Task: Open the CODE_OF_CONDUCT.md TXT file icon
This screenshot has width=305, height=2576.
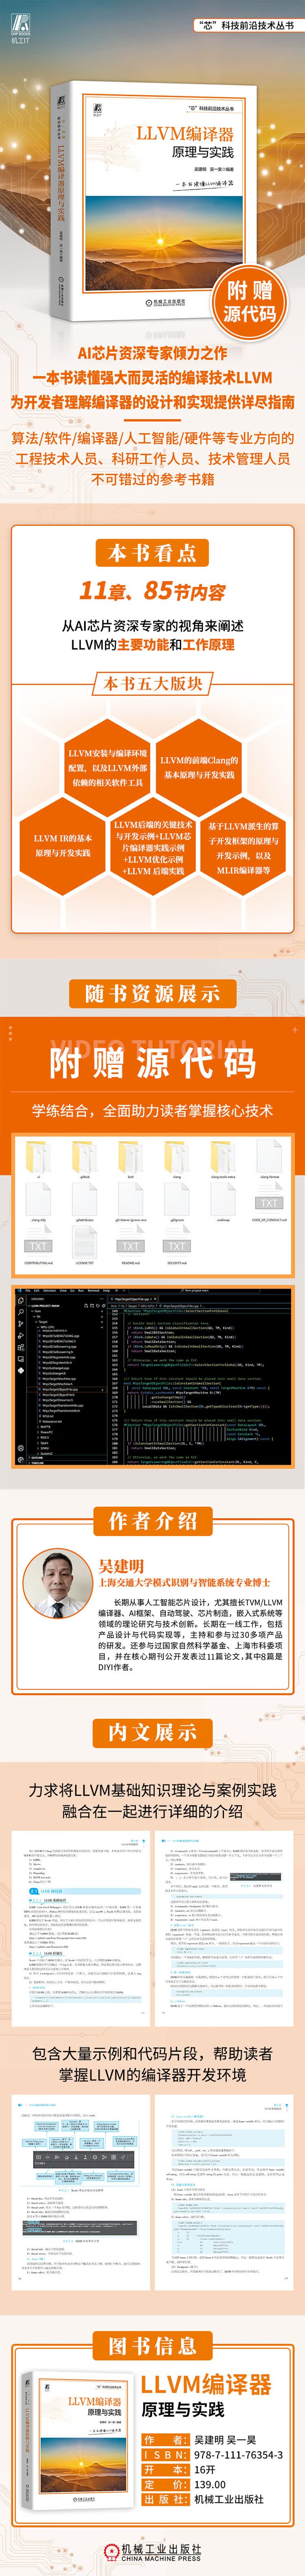Action: coord(269,1202)
